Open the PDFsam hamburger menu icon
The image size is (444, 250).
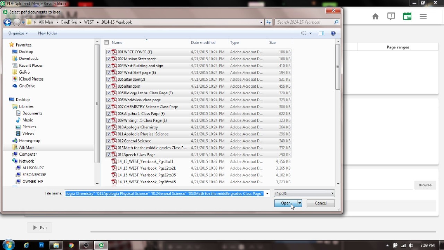[423, 17]
